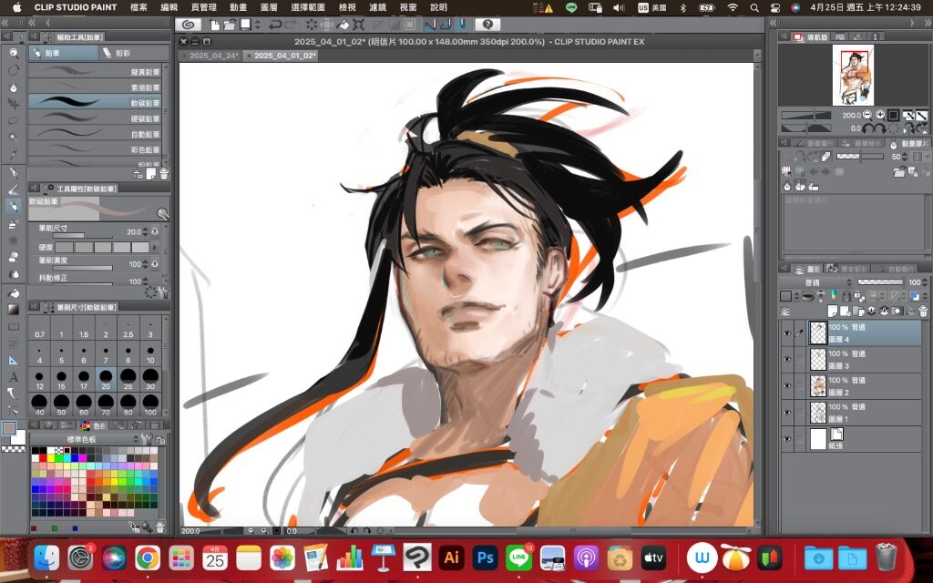This screenshot has width=933, height=583.
Task: Open the 濾鏡 menu
Action: pos(378,7)
